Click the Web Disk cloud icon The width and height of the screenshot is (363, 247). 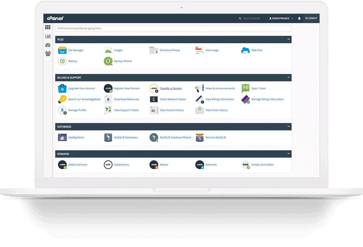(246, 50)
